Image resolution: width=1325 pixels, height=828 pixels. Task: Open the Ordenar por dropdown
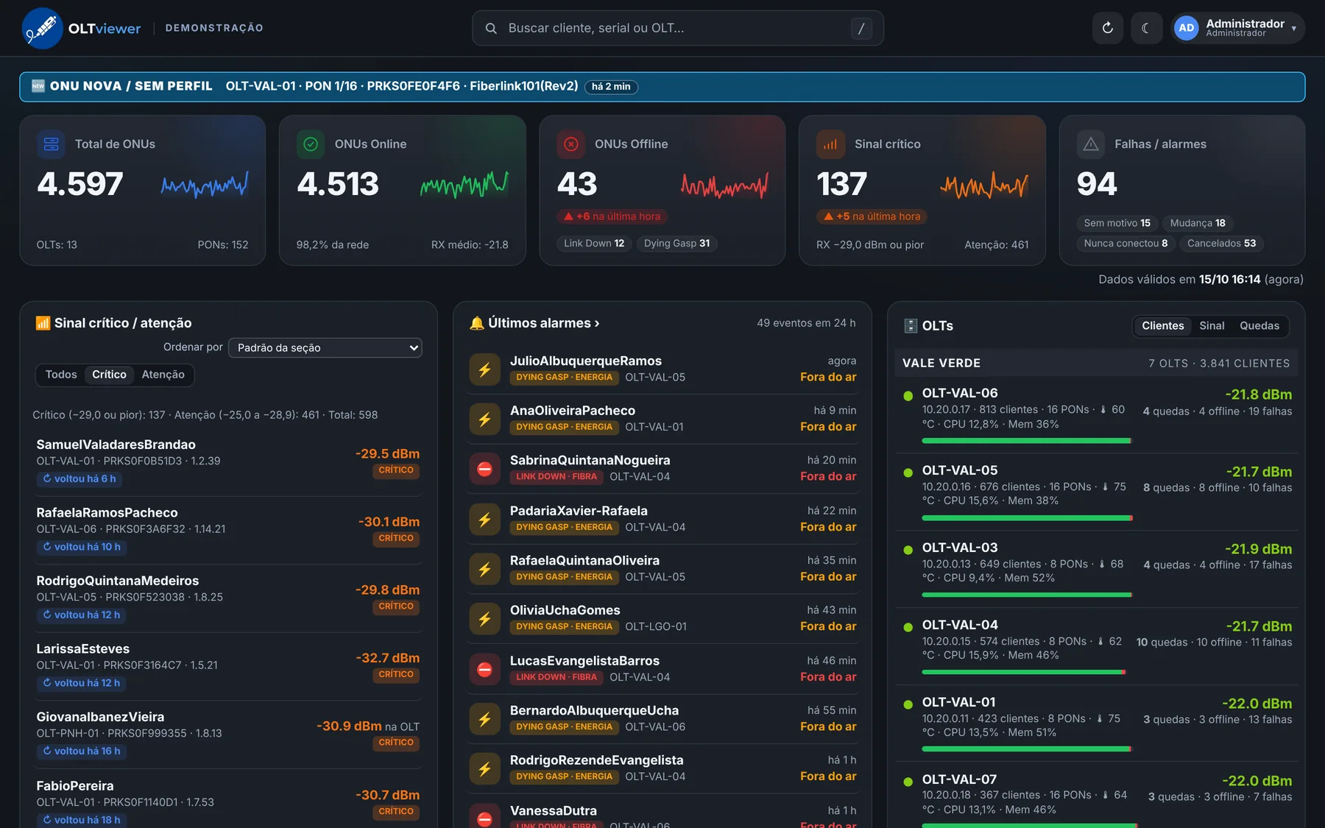(325, 347)
